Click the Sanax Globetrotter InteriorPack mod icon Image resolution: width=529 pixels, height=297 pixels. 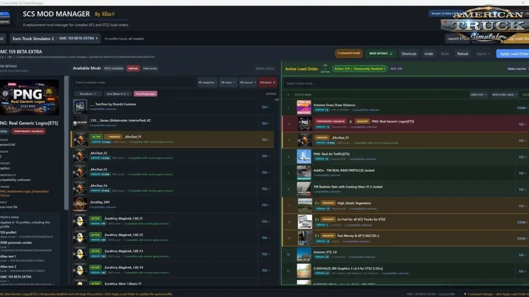coord(80,123)
